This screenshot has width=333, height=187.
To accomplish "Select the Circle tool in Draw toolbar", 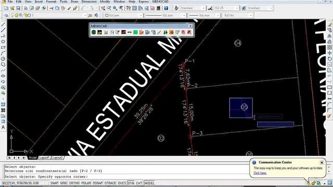I will (3, 59).
